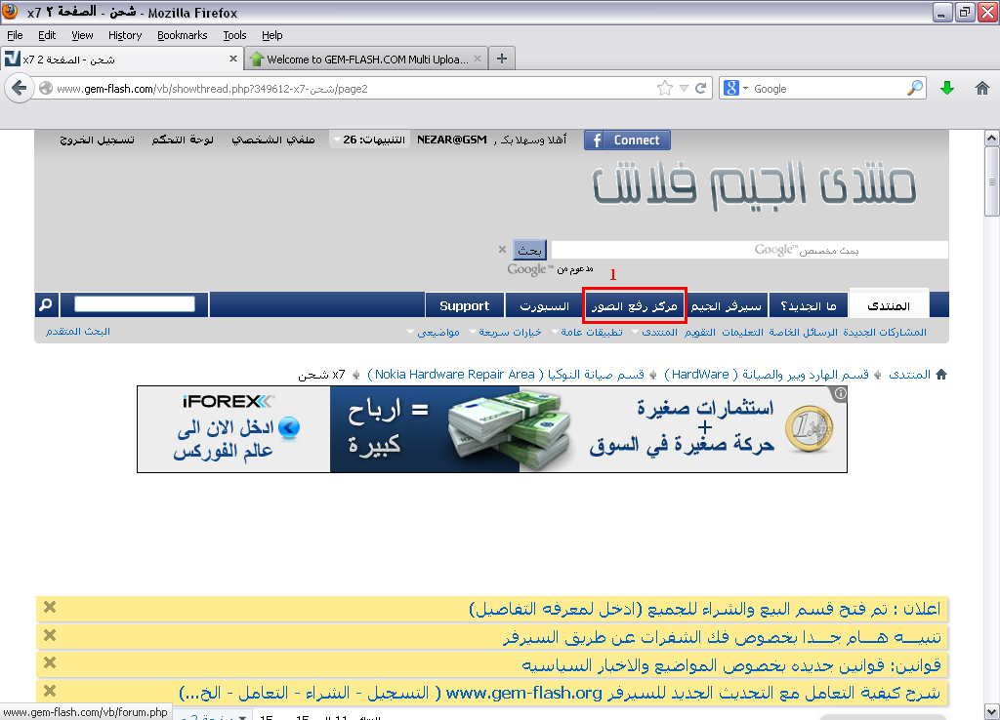1000x720 pixels.
Task: Click Nokia Hardware Repair Area breadcrumb
Action: tap(506, 375)
